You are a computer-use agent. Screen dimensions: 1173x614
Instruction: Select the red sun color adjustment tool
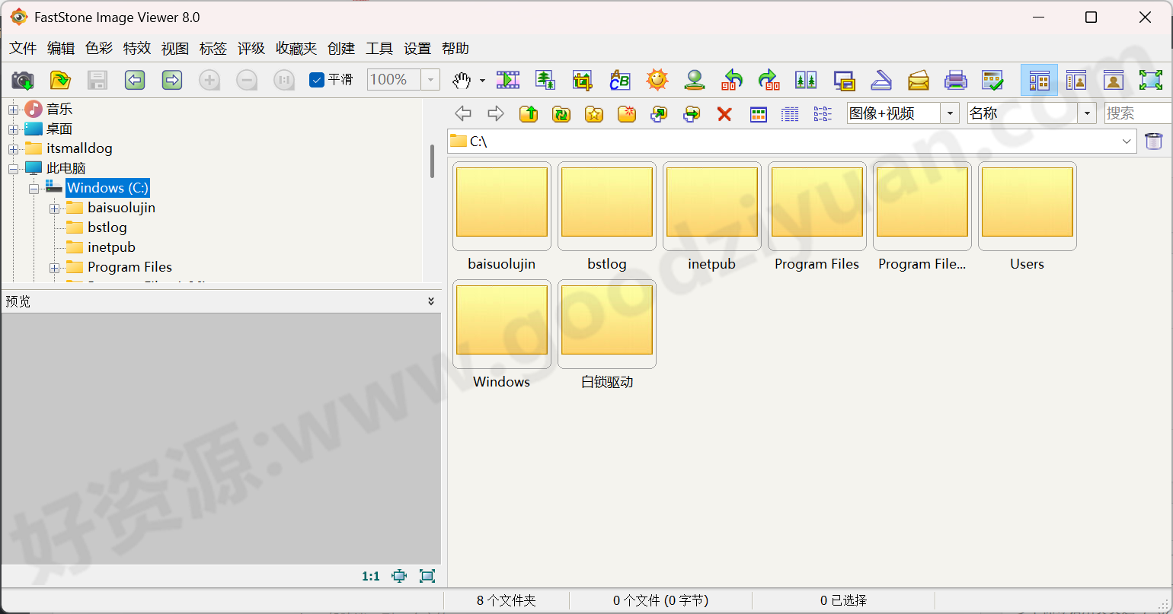point(657,80)
